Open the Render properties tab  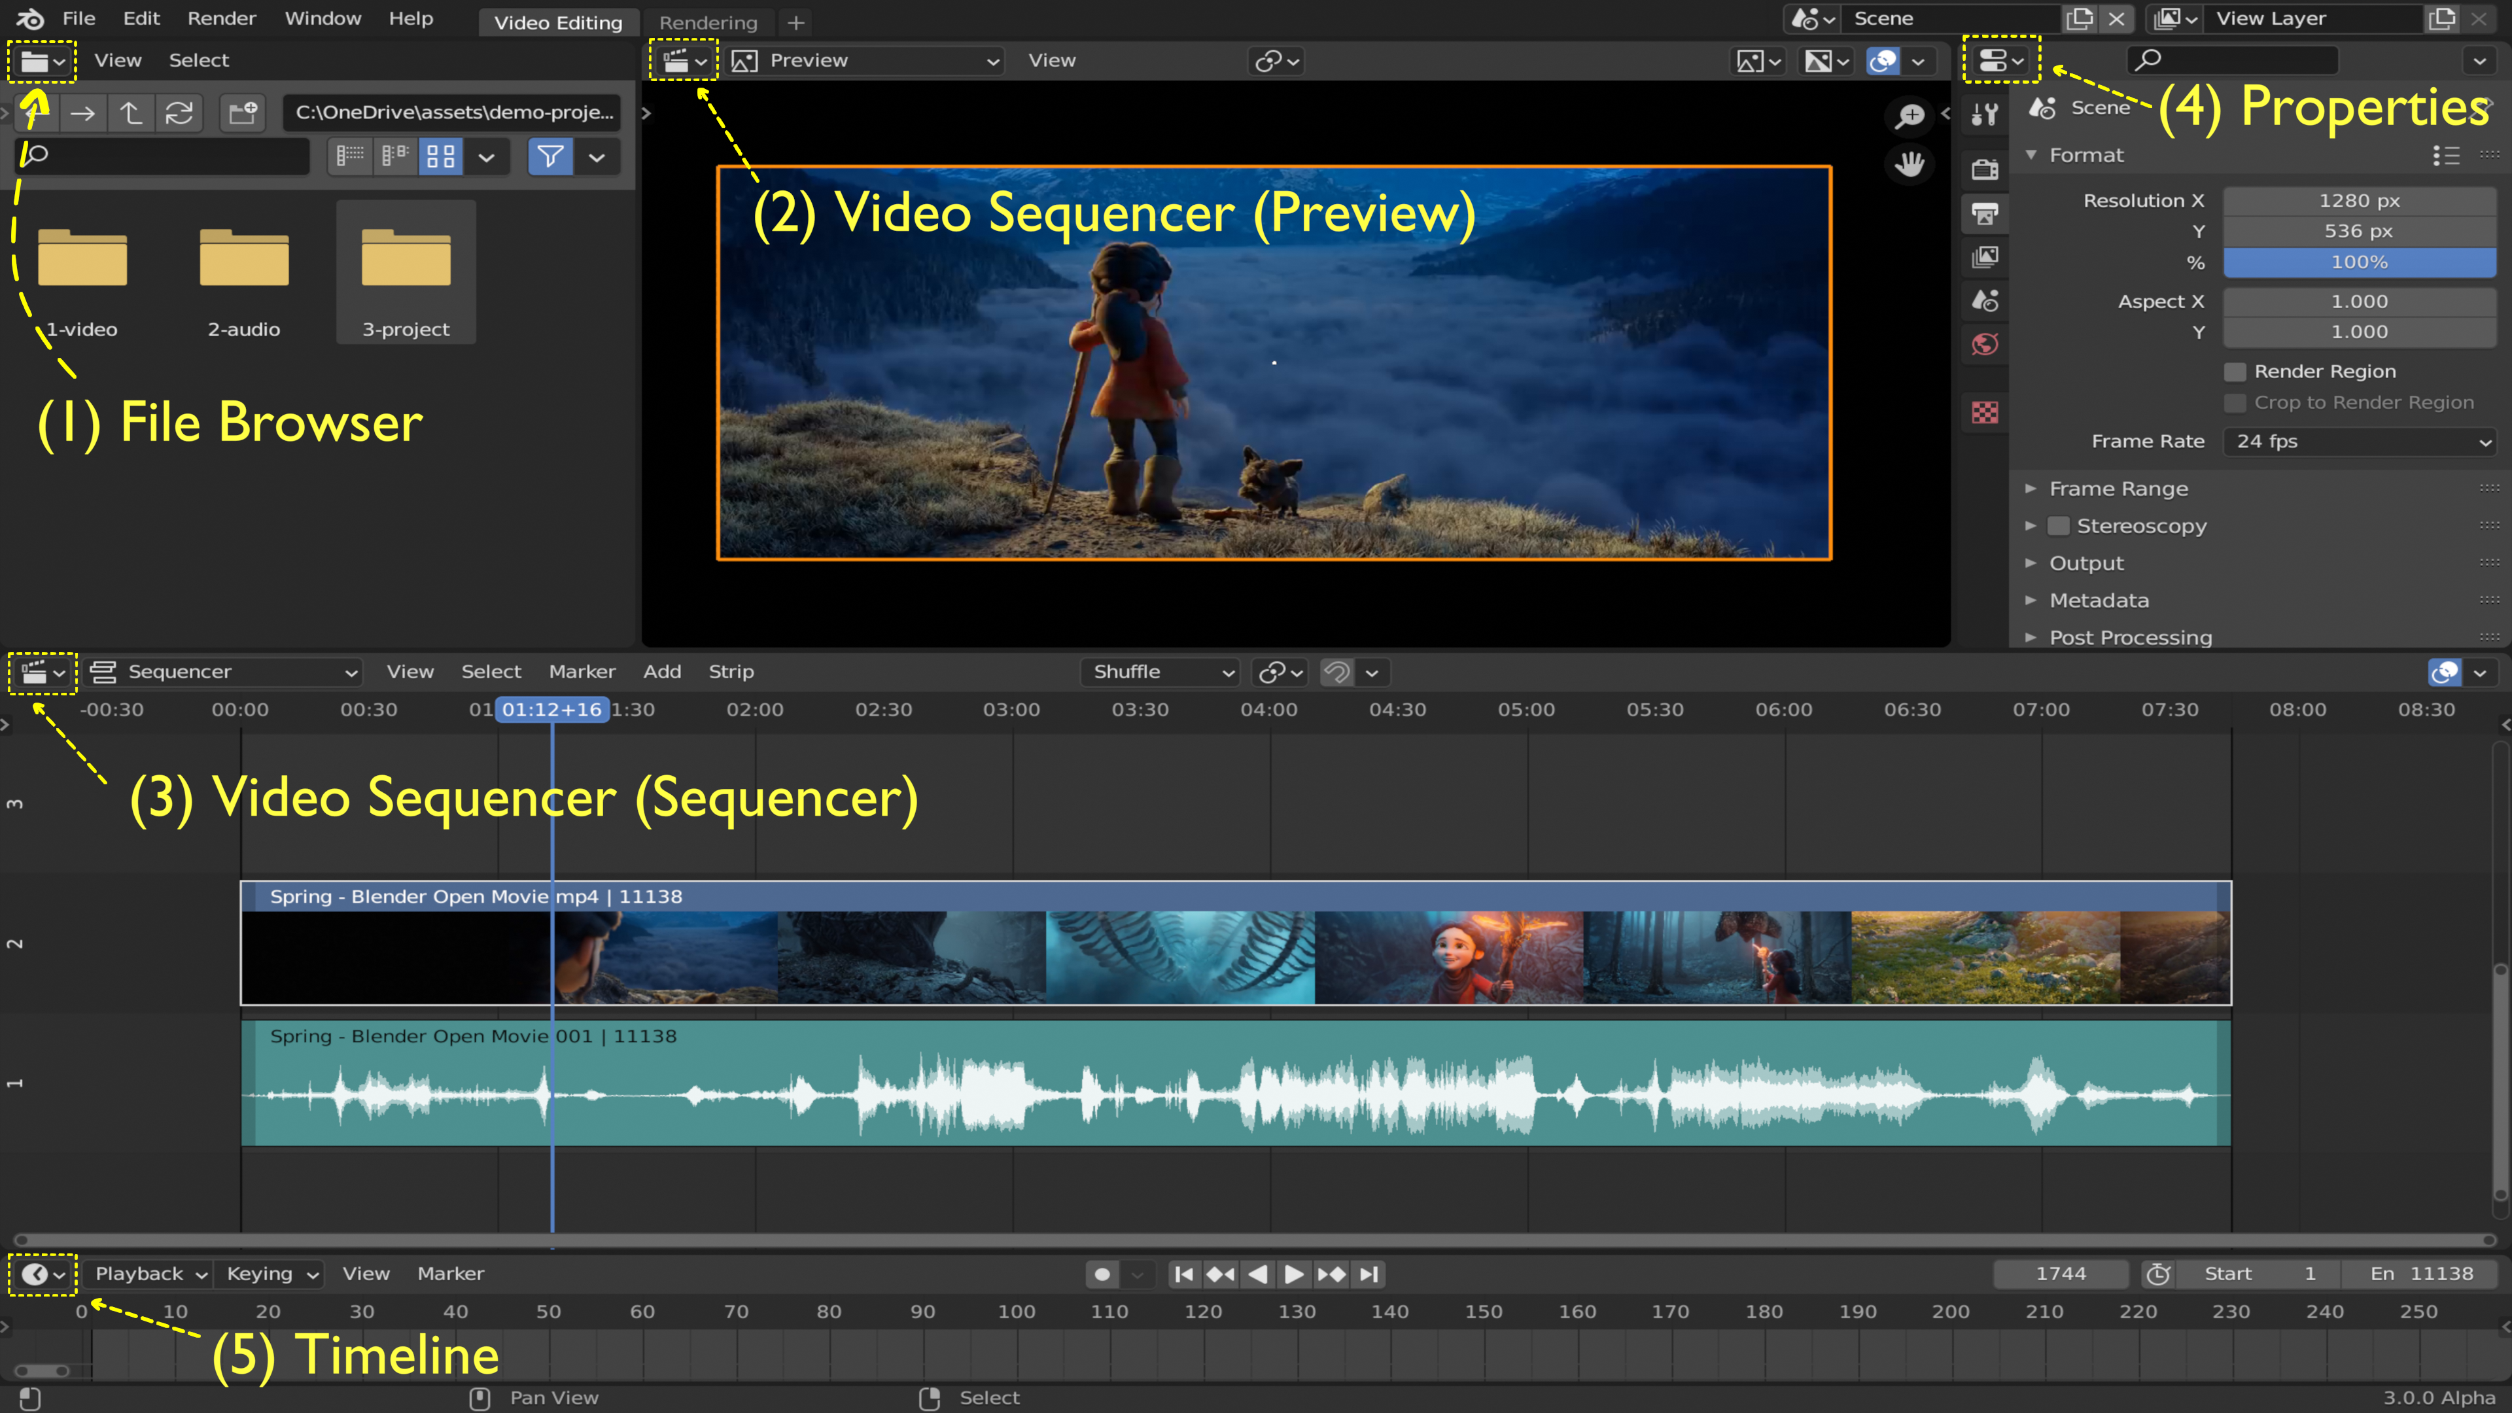(1985, 169)
